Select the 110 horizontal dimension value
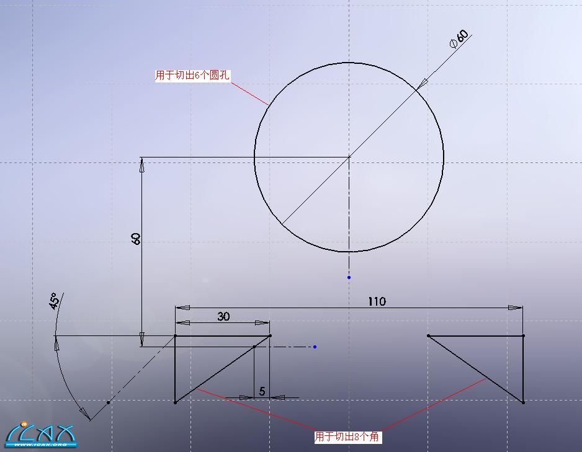Image resolution: width=582 pixels, height=452 pixels. point(377,301)
